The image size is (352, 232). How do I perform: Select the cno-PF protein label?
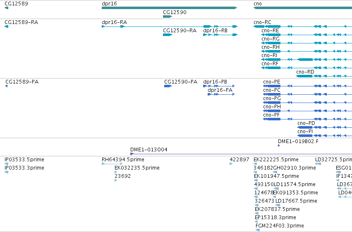271,115
